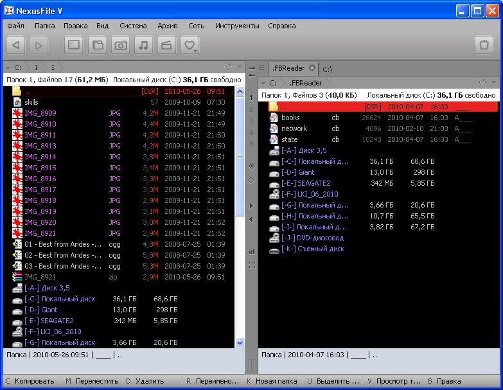
Task: Click the bar chart icon on middle divider
Action: (x=252, y=251)
